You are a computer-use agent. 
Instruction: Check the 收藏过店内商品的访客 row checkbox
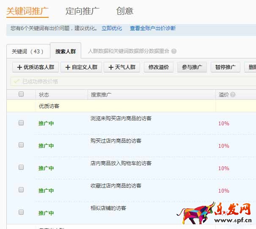click(x=21, y=190)
